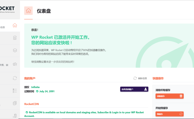Open the Media images icon in sidebar
Image resolution: width=194 pixels, height=119 pixels.
tap(15, 64)
